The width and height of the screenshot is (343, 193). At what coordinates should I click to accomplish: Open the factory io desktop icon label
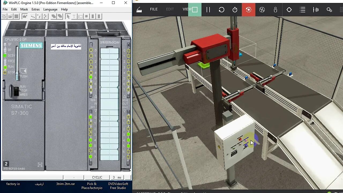tap(13, 184)
